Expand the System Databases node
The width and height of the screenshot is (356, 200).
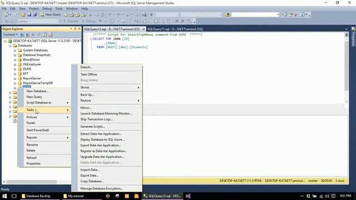coord(15,51)
